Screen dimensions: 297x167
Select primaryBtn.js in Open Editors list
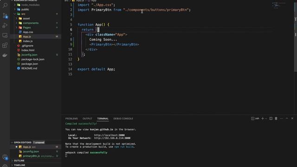36,156
